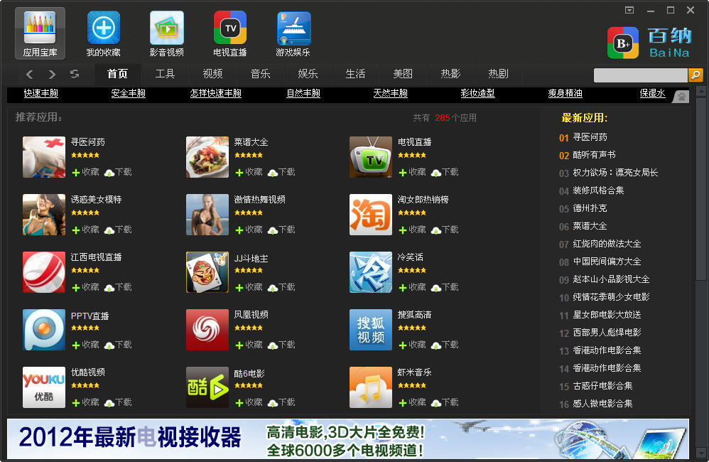Open the 保湿水 keyword link
This screenshot has height=462, width=709.
point(652,93)
